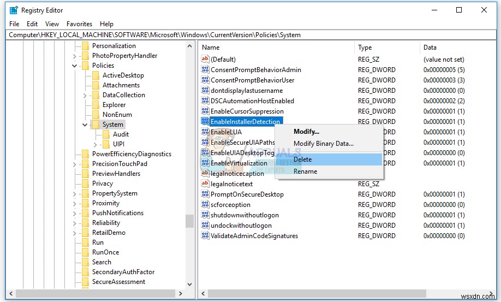
Task: Click the undockwithoutlogon DWORD icon
Action: pos(205,226)
